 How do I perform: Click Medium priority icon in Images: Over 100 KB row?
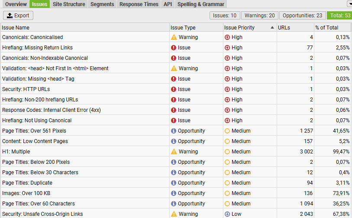(227, 193)
